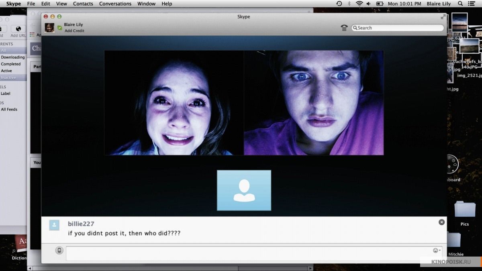482x271 pixels.
Task: Close the billie227 chat notification
Action: 441,222
